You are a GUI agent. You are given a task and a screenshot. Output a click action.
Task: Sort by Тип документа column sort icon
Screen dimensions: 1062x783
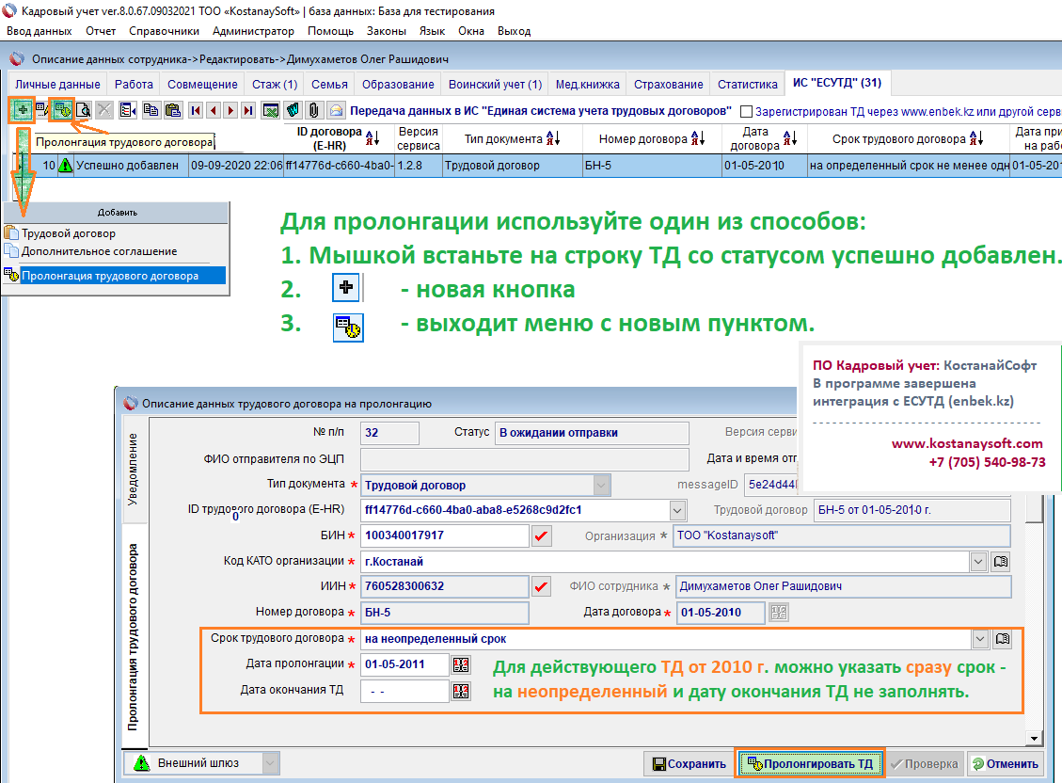point(553,139)
